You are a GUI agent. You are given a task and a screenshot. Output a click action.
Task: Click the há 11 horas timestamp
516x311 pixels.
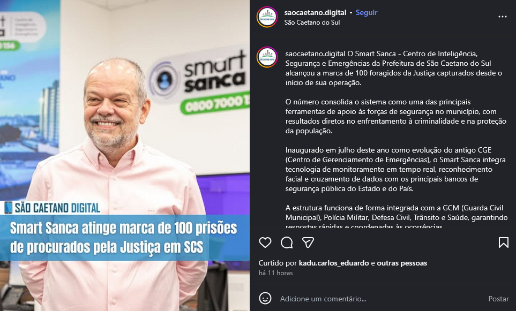tap(276, 273)
